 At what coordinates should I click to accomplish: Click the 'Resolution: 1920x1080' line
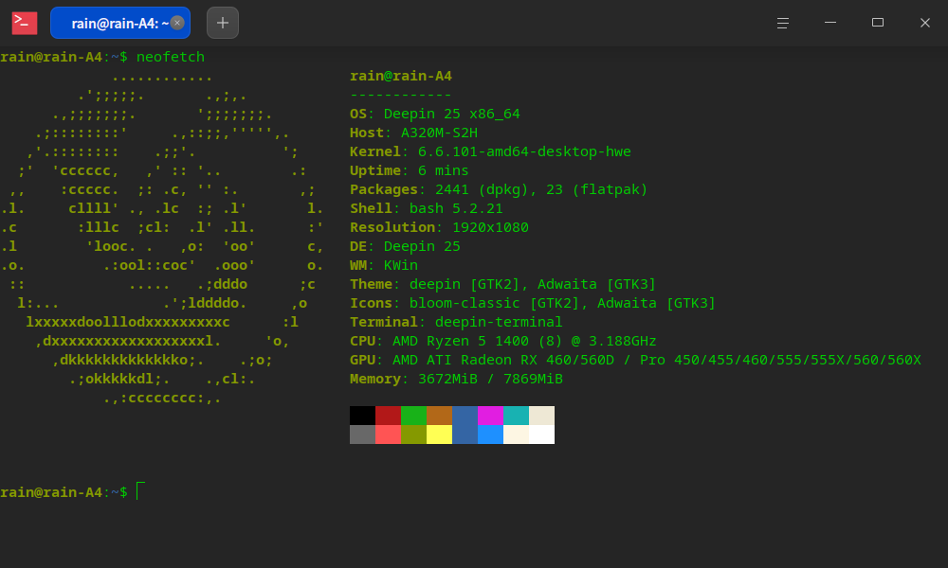click(439, 227)
